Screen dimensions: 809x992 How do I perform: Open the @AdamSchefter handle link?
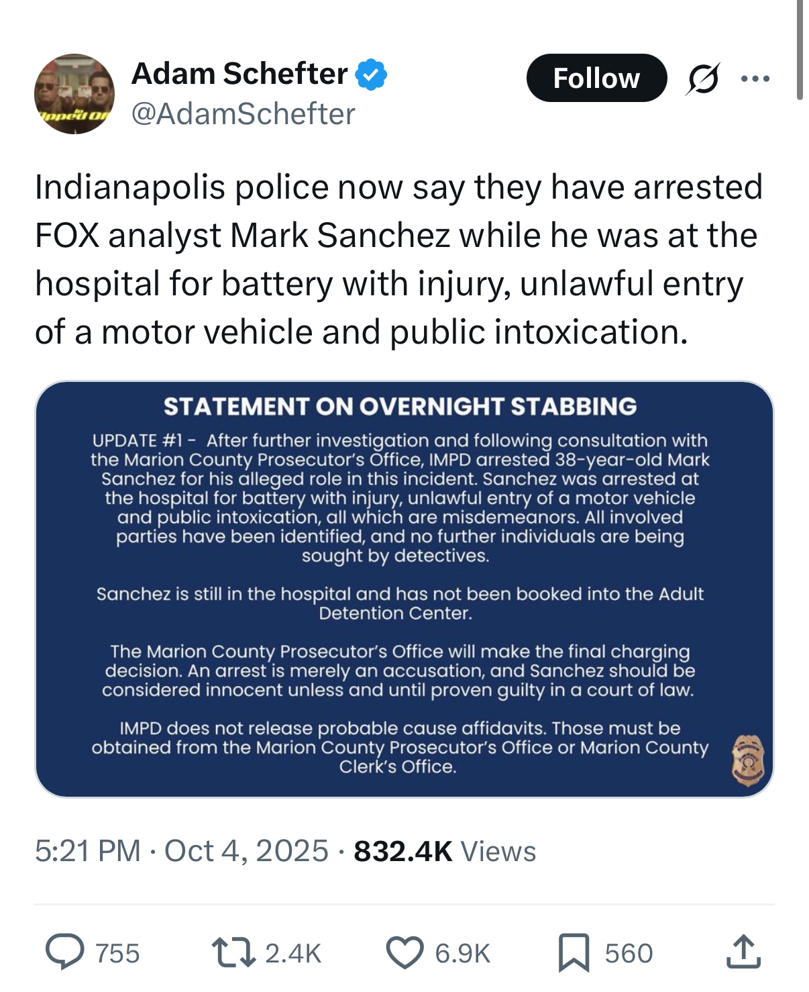(x=243, y=114)
